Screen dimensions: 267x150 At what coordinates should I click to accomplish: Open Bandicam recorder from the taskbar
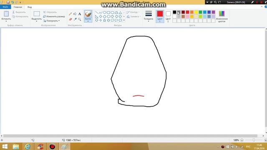tap(52, 146)
